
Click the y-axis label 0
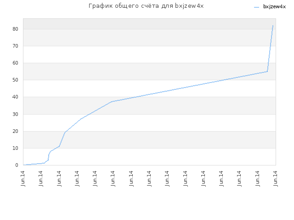17,165
